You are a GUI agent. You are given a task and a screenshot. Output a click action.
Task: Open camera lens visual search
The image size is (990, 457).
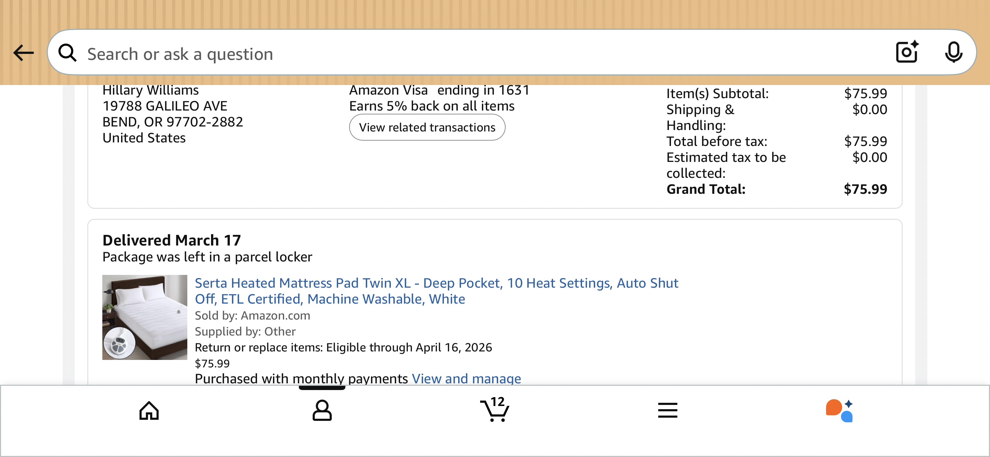pos(907,52)
